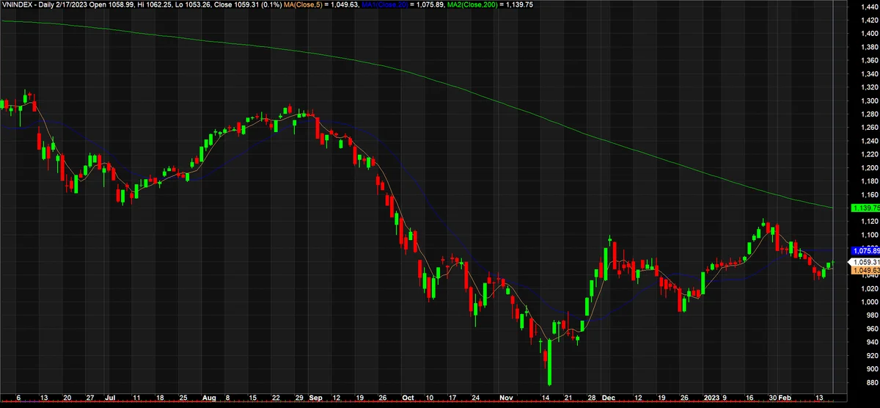Click the tall green candle at November low
This screenshot has width=880, height=408.
(x=550, y=362)
